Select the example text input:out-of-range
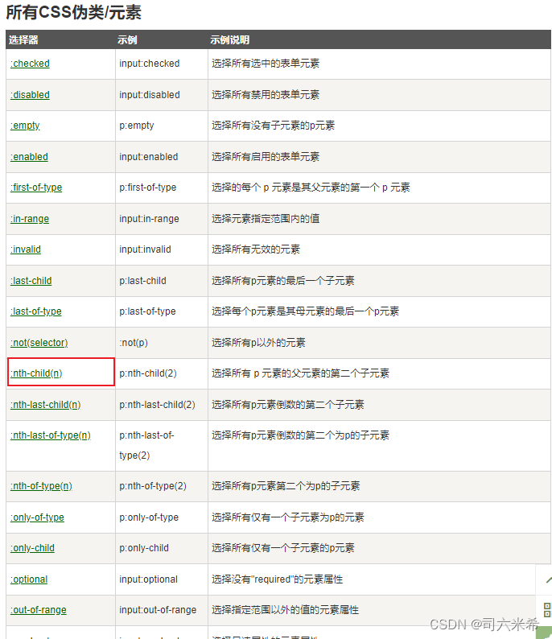 click(x=158, y=610)
